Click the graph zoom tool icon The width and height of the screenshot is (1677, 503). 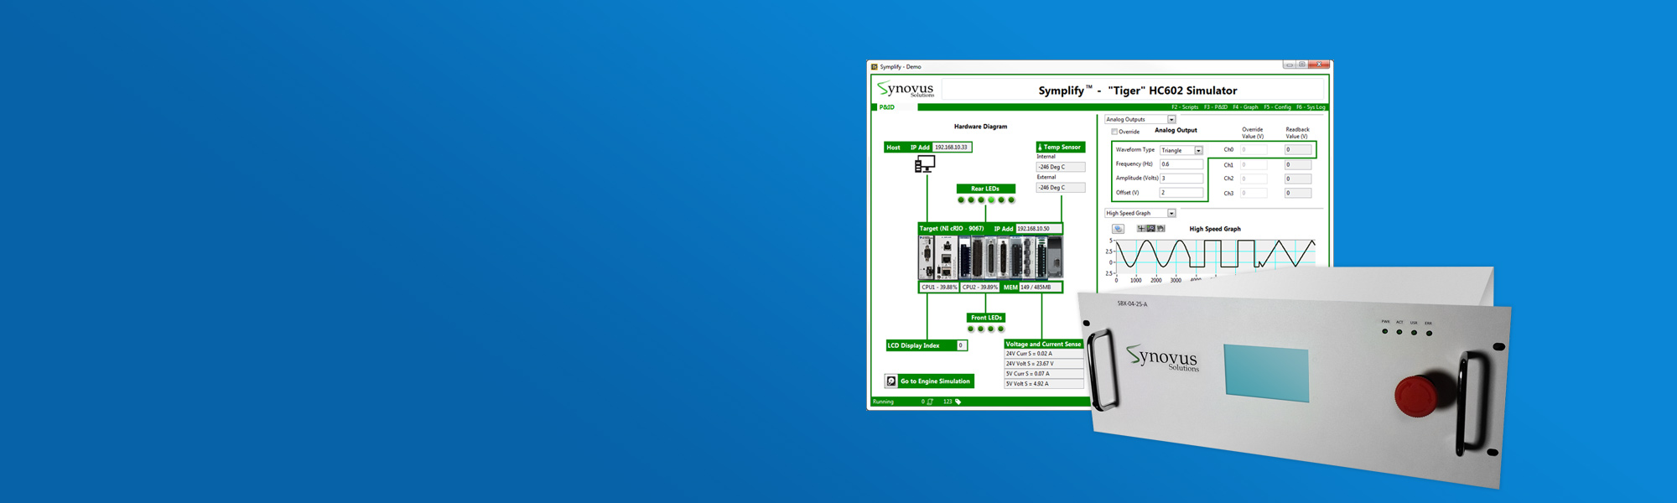pyautogui.click(x=1150, y=229)
